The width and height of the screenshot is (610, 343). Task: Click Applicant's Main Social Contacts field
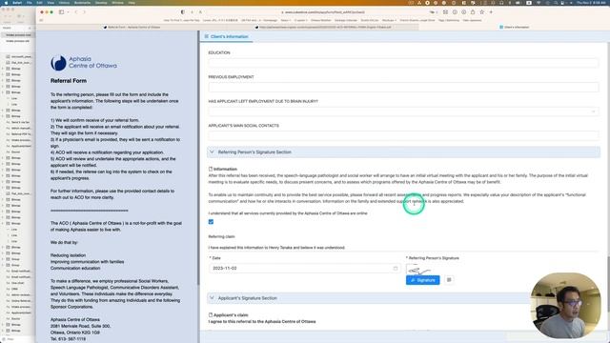[403, 135]
